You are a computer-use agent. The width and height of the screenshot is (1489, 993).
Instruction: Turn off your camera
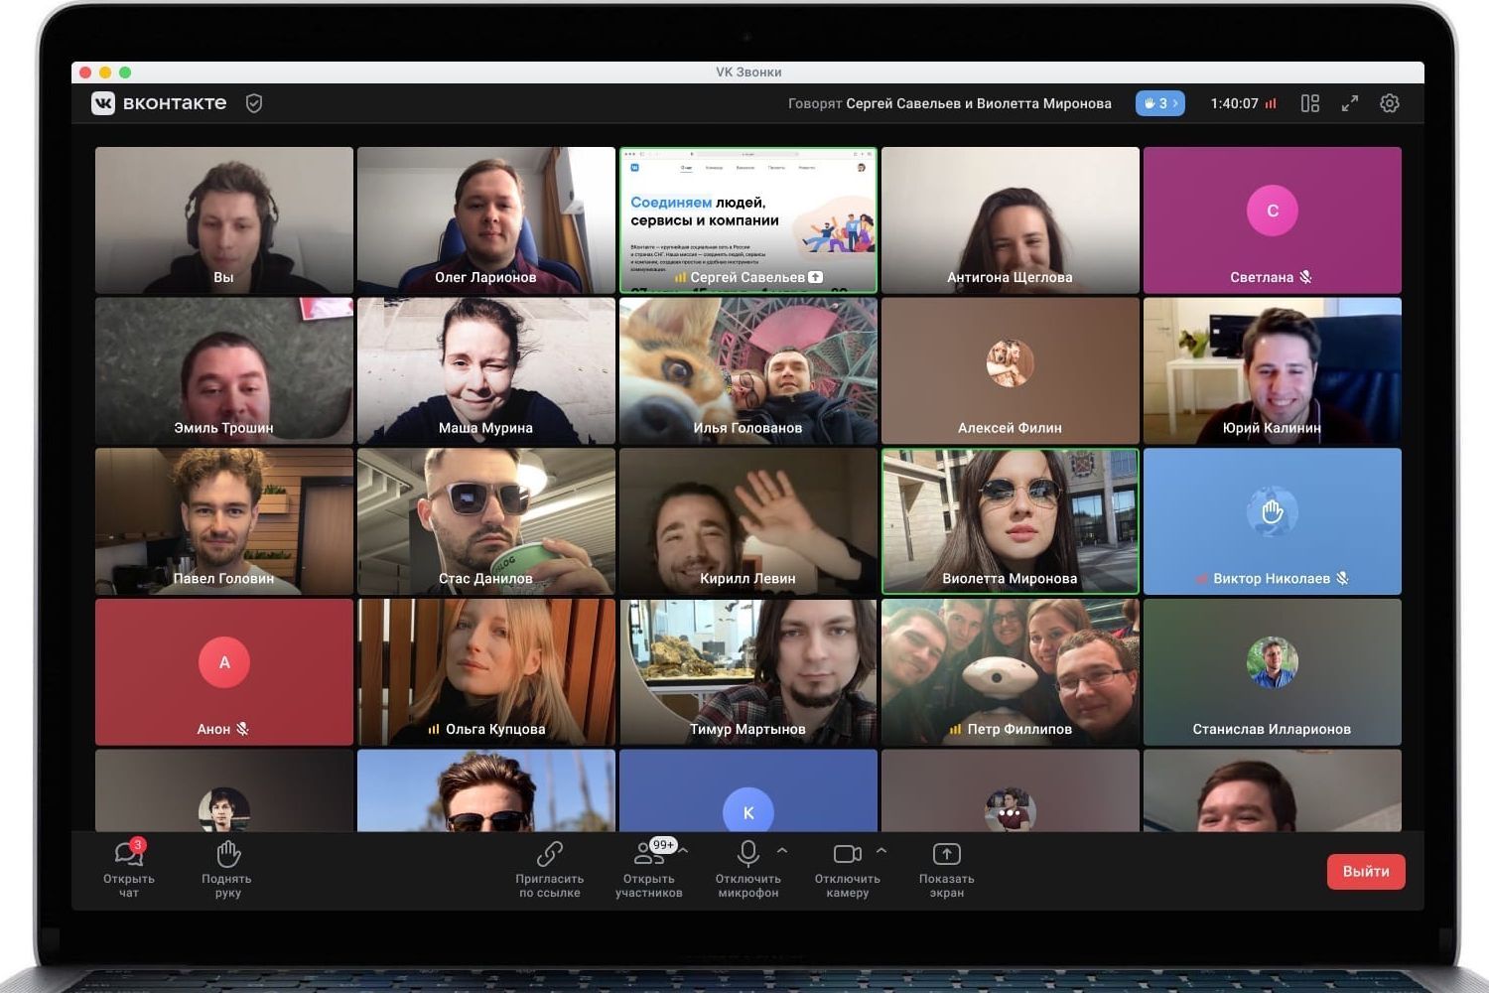(x=847, y=868)
